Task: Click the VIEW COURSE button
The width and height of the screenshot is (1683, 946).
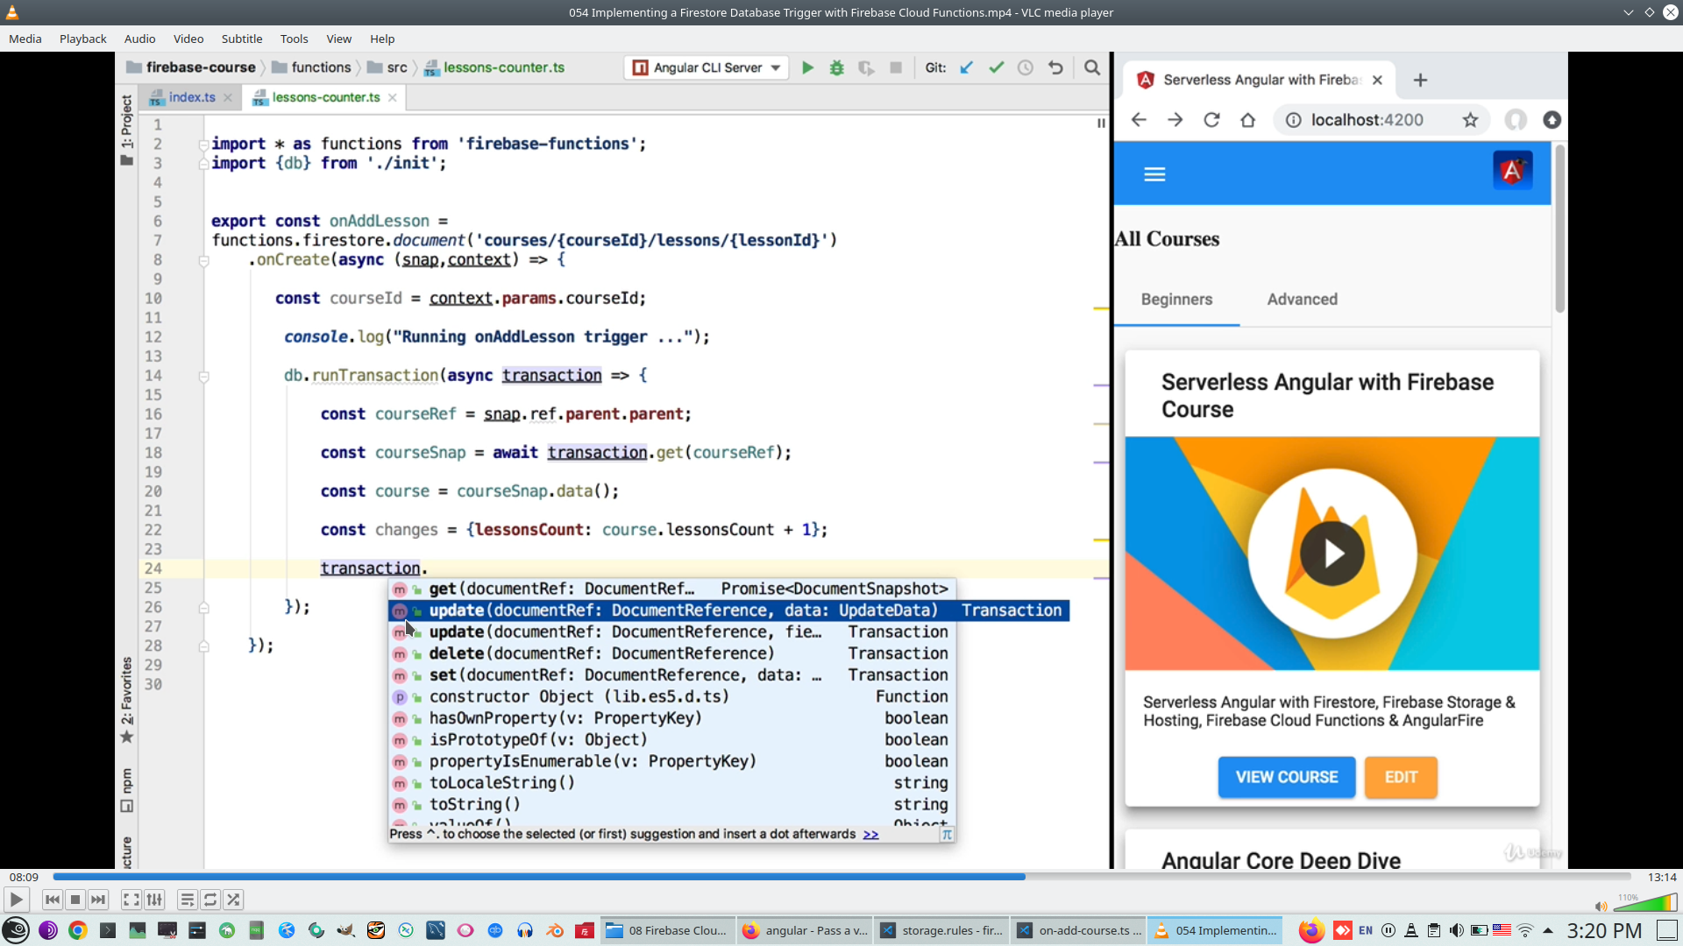Action: pyautogui.click(x=1286, y=777)
